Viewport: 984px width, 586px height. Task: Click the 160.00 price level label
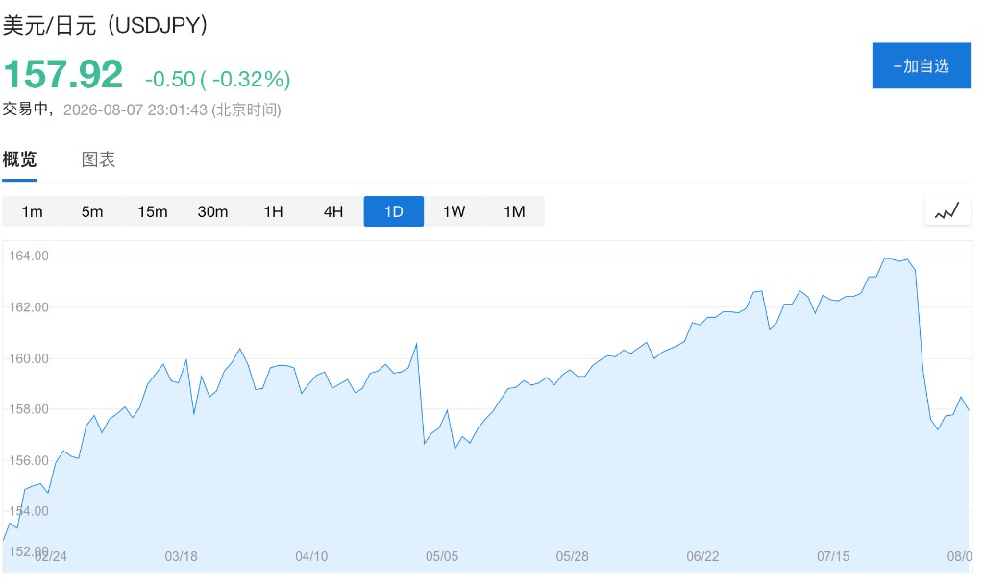point(28,358)
